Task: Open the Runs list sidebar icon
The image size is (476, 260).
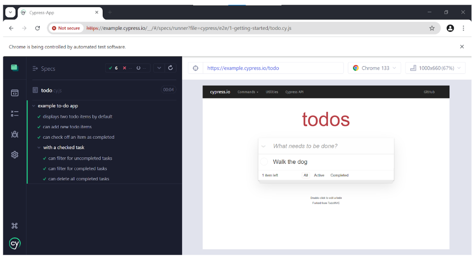Action: [x=15, y=114]
